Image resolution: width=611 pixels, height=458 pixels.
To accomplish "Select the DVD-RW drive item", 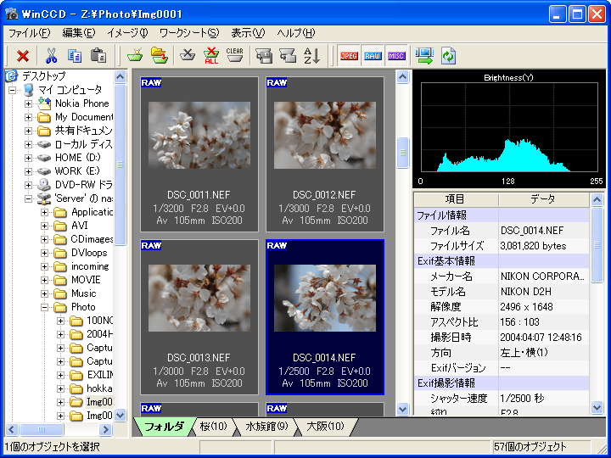I will (84, 185).
